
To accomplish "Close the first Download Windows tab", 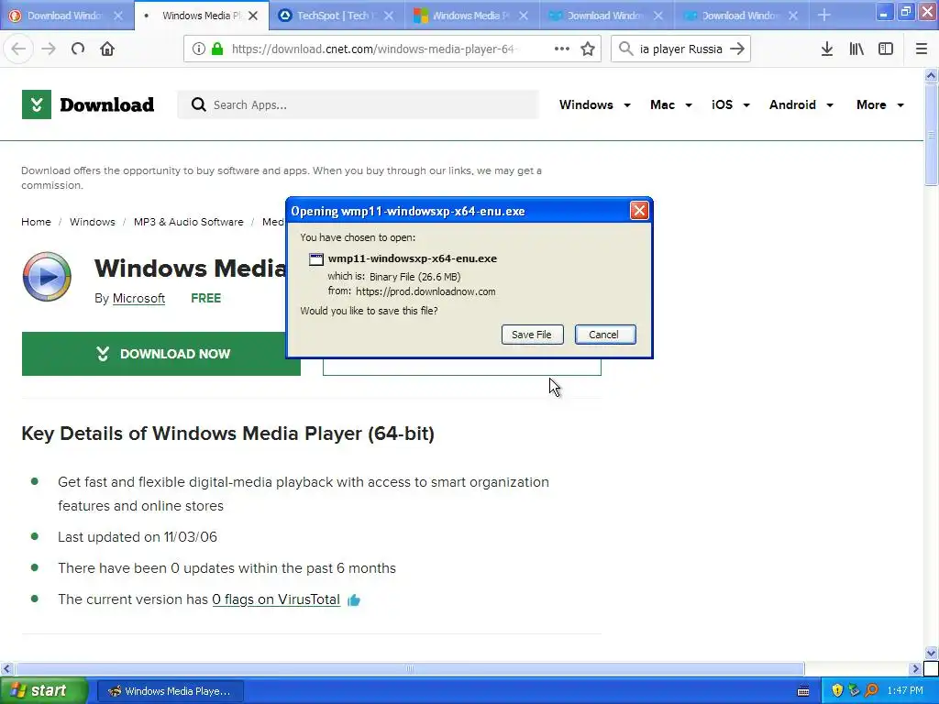I will pyautogui.click(x=118, y=16).
